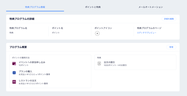Click the plan icon for プランの購入
This screenshot has width=187, height=96.
(x=14, y=73)
